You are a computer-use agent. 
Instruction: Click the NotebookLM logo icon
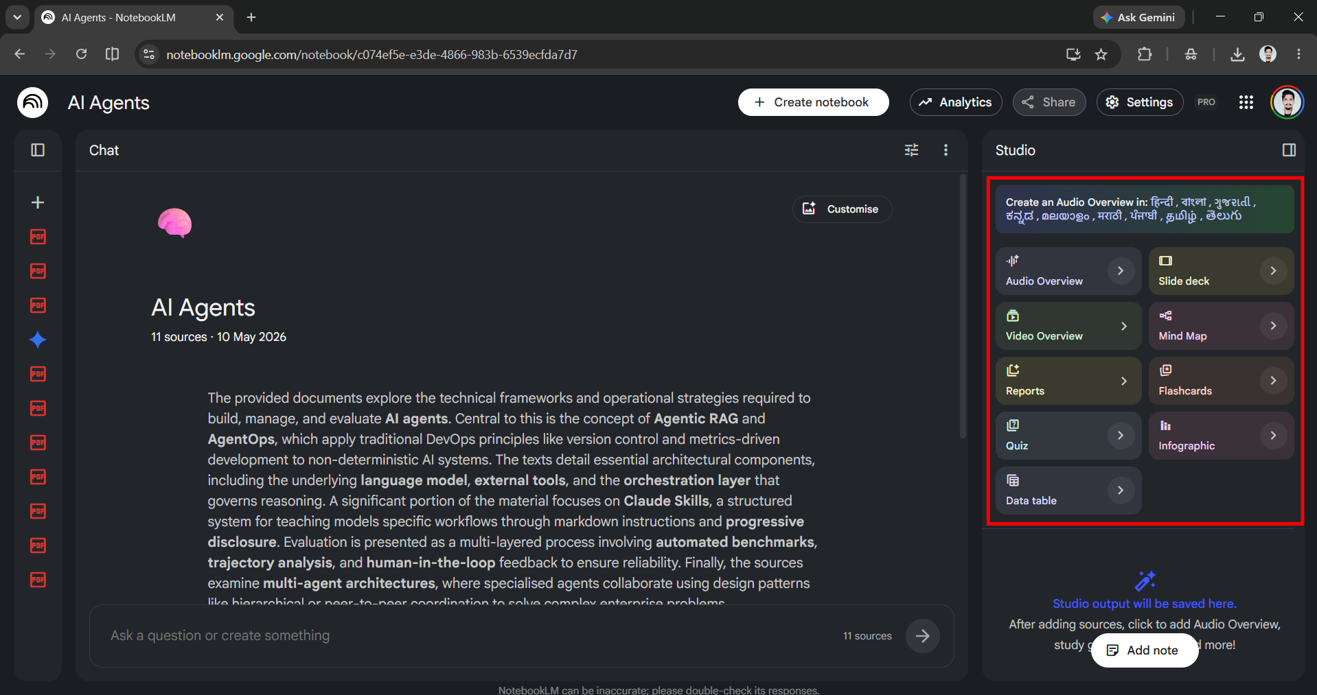(32, 102)
